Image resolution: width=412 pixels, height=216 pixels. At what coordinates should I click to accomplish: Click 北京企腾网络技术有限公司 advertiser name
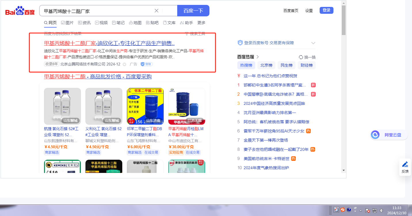point(83,64)
